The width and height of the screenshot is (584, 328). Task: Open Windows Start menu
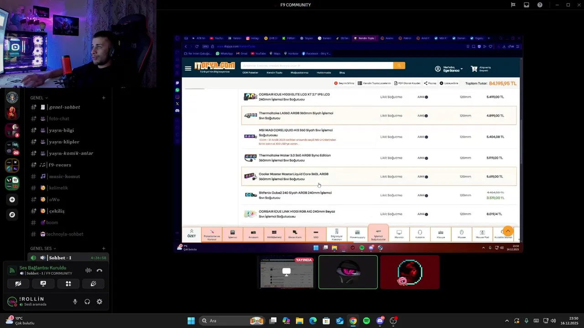191,321
